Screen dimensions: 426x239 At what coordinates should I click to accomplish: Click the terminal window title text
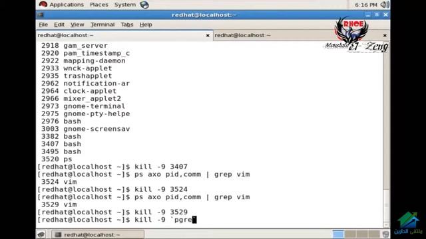coord(204,15)
